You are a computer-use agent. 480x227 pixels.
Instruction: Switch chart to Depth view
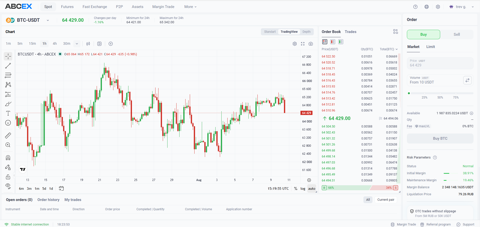306,32
